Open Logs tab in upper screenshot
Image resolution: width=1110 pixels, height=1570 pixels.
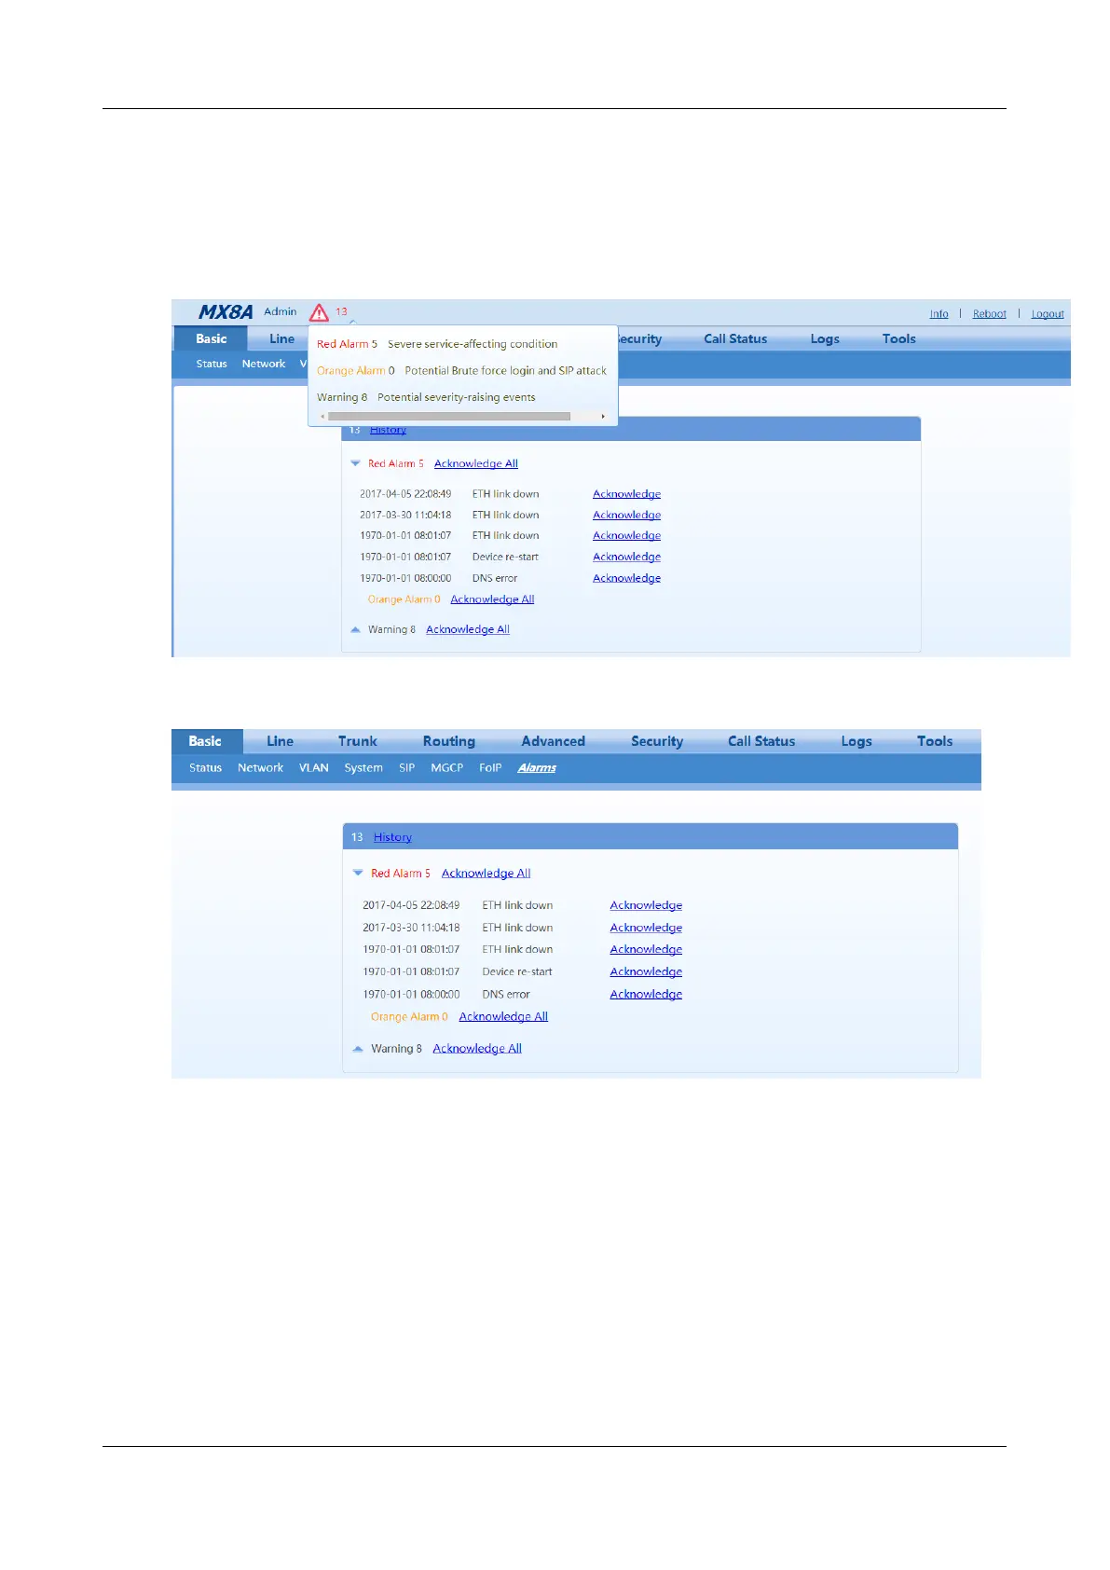click(825, 338)
